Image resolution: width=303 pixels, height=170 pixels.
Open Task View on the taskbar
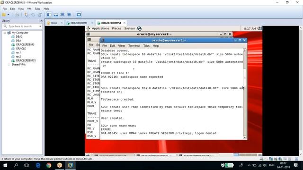[x=27, y=165]
